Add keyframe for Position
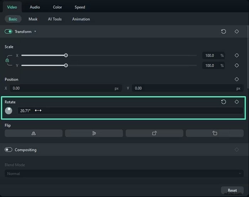 [237, 79]
